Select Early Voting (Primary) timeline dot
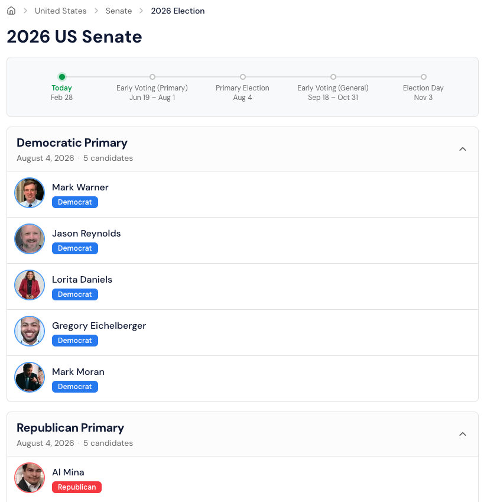This screenshot has width=484, height=502. 152,77
